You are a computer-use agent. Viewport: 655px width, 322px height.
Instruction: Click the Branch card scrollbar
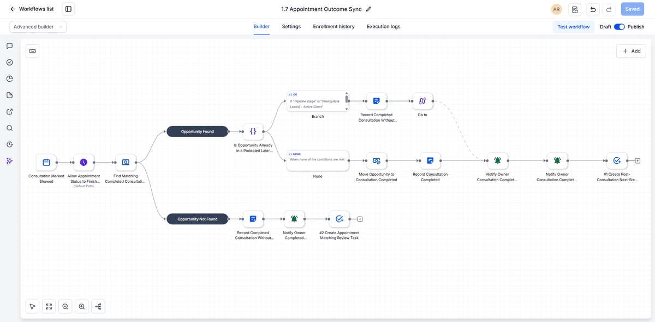tap(347, 100)
